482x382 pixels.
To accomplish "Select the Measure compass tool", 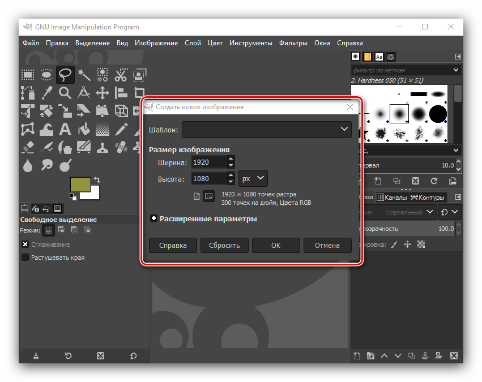I will pos(84,93).
